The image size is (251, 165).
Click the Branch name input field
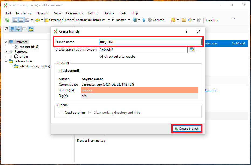click(150, 42)
